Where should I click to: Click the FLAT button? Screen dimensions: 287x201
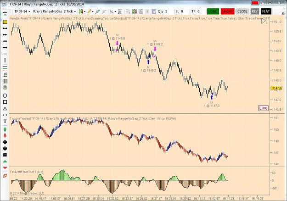pos(266,11)
